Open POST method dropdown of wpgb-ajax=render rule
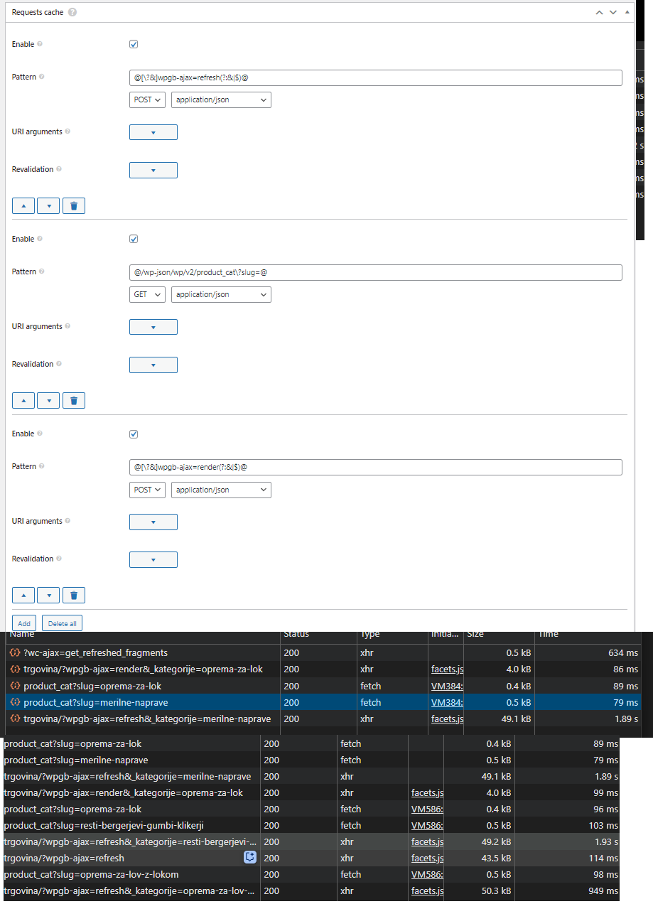This screenshot has width=653, height=904. point(147,490)
